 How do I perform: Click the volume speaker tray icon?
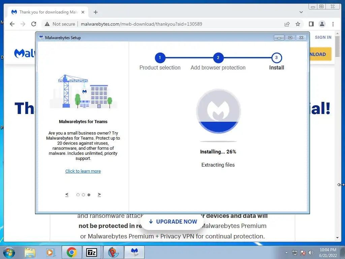point(311,253)
